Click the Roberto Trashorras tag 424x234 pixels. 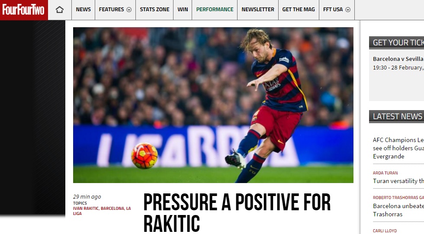pyautogui.click(x=398, y=198)
